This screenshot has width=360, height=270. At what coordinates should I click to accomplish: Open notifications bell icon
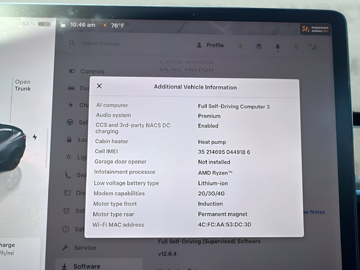278,47
